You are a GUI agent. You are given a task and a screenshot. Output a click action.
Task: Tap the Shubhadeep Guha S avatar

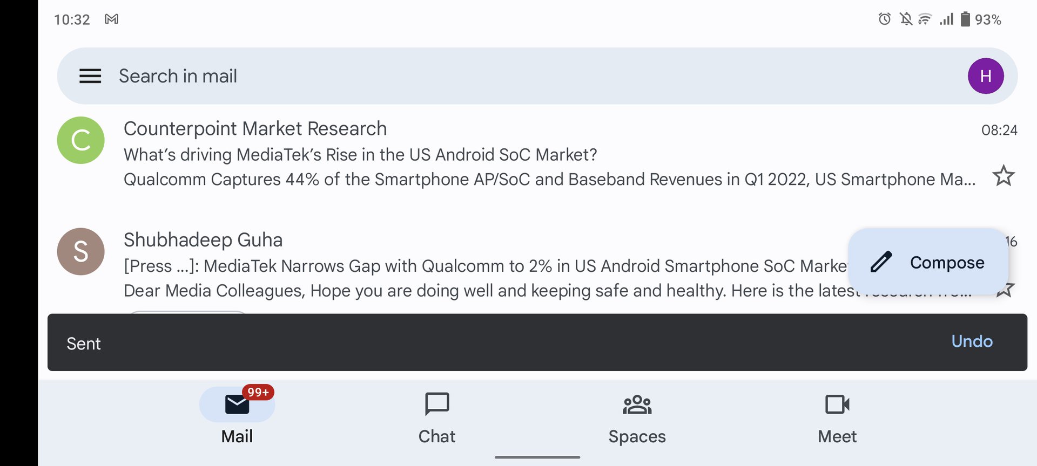click(80, 251)
